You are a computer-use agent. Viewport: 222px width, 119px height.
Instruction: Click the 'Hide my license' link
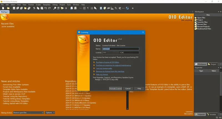click(102, 74)
